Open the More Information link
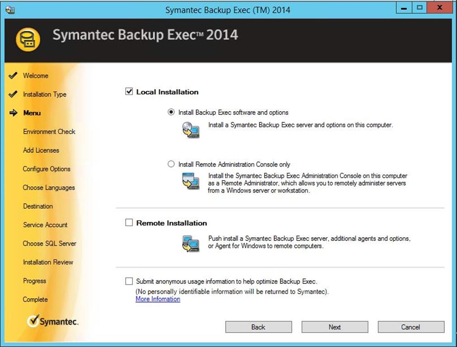457x347 pixels. [158, 299]
